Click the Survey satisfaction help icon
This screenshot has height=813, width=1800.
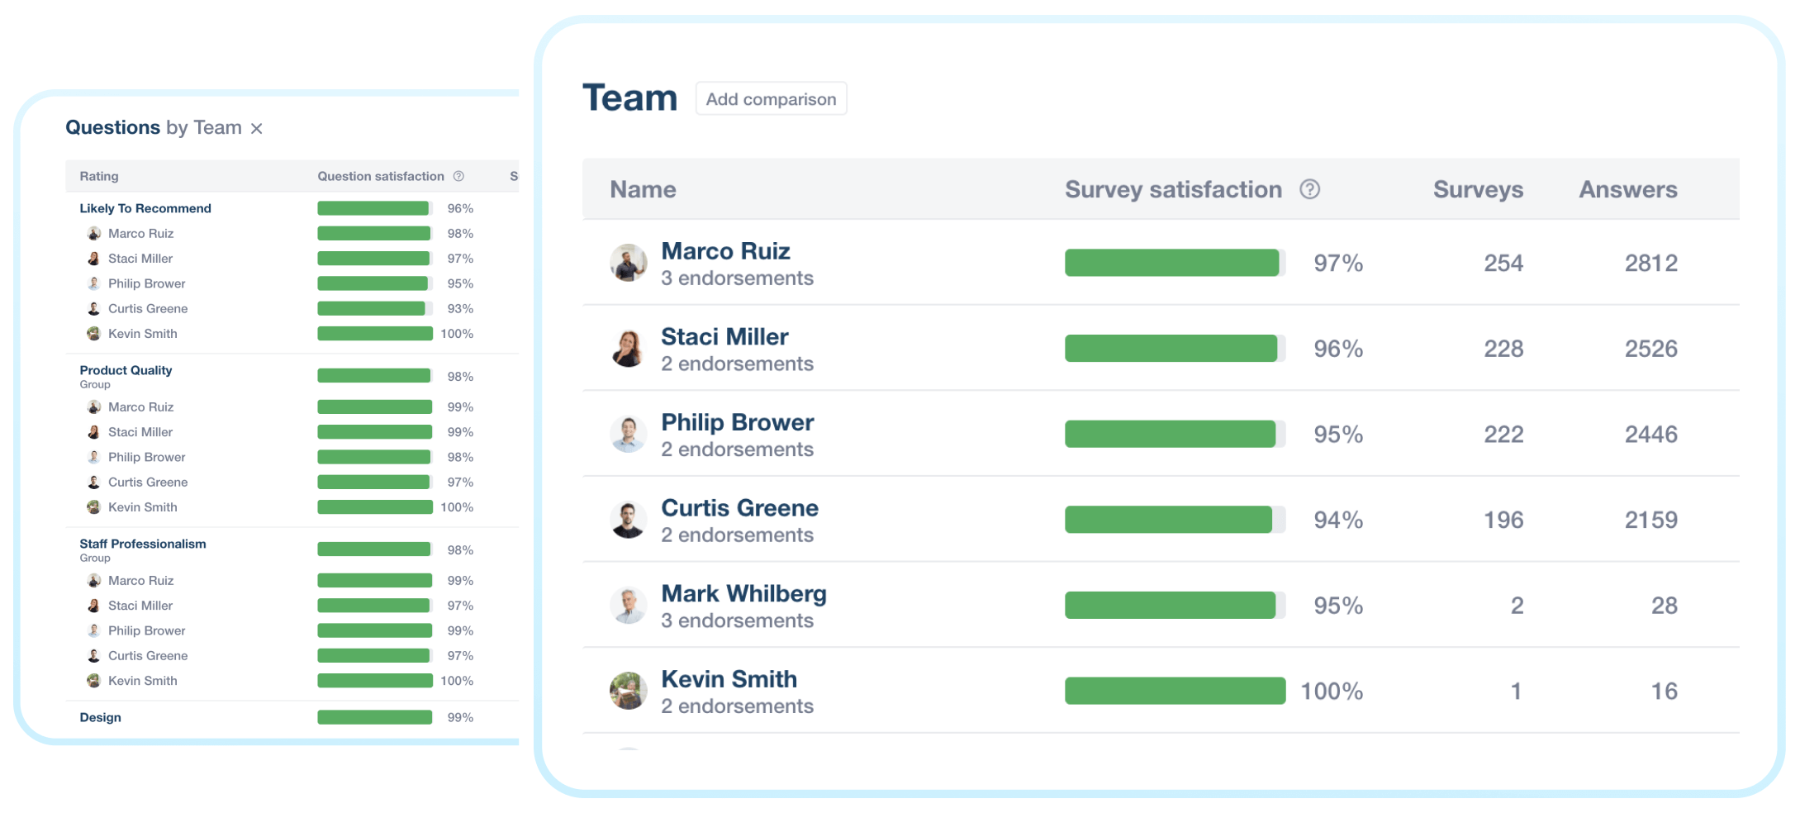[x=1309, y=189]
